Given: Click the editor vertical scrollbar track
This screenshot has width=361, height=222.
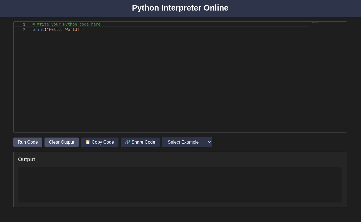Looking at the screenshot, I should tap(345, 77).
